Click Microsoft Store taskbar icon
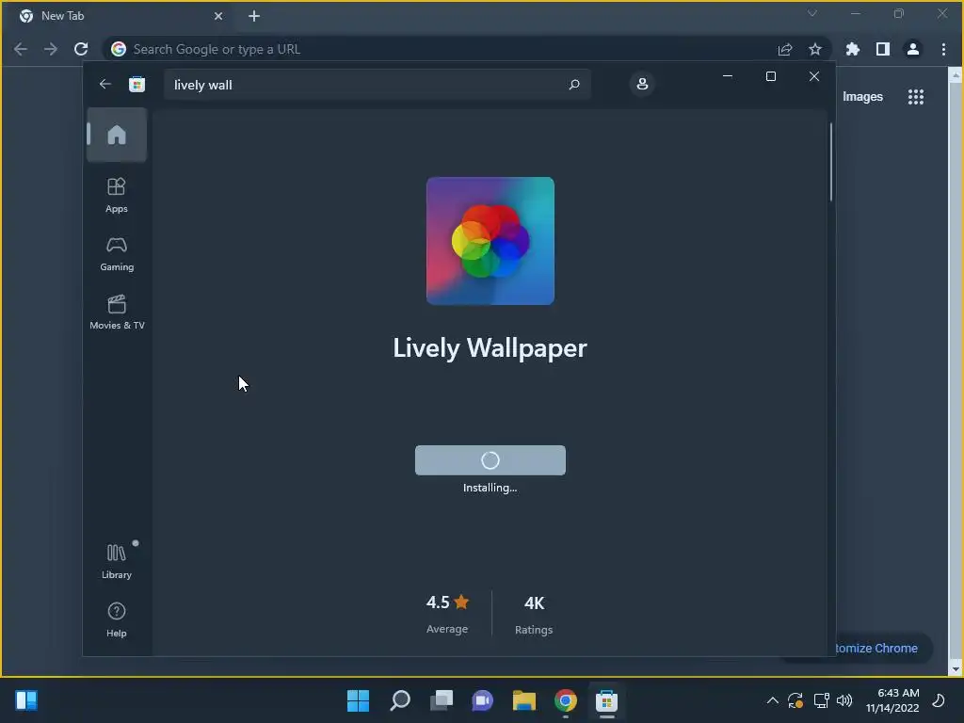This screenshot has height=723, width=964. tap(607, 700)
